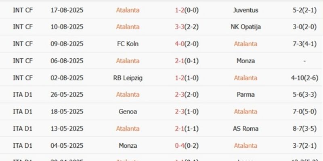Viewport: 323px width, 161px height.
Task: Select the 2-3(2-0) score versus Parma
Action: click(185, 95)
